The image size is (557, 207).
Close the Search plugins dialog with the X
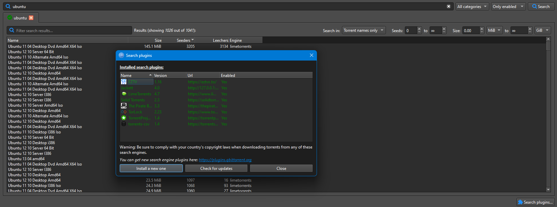point(312,55)
